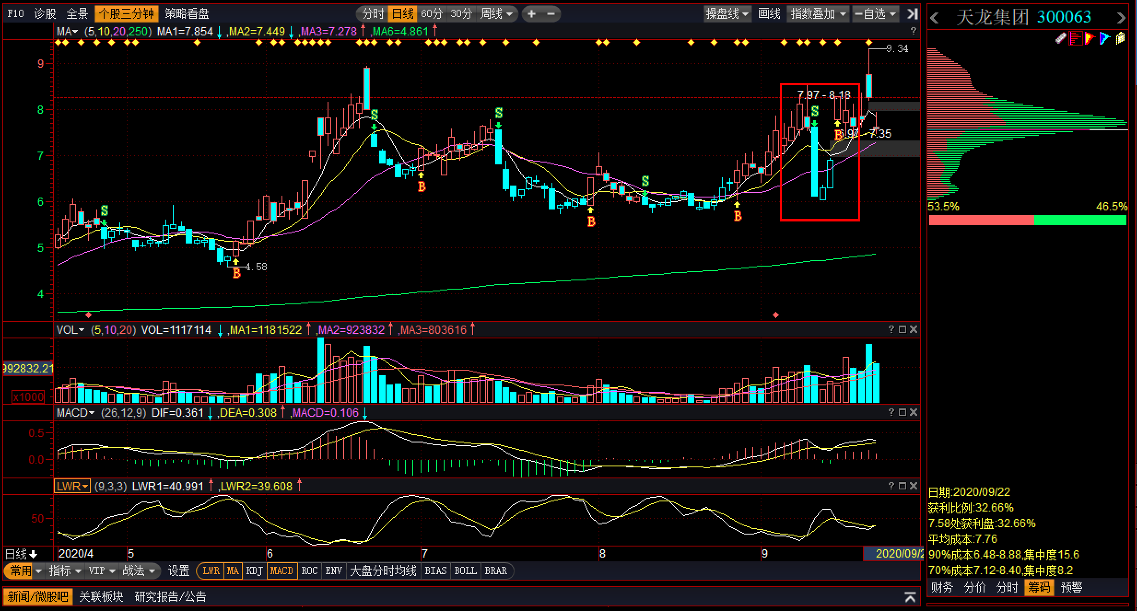Click the blue-cyan triangle chip icon

[1104, 39]
